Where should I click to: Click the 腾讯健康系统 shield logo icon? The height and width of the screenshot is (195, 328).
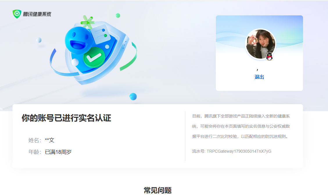click(x=17, y=14)
